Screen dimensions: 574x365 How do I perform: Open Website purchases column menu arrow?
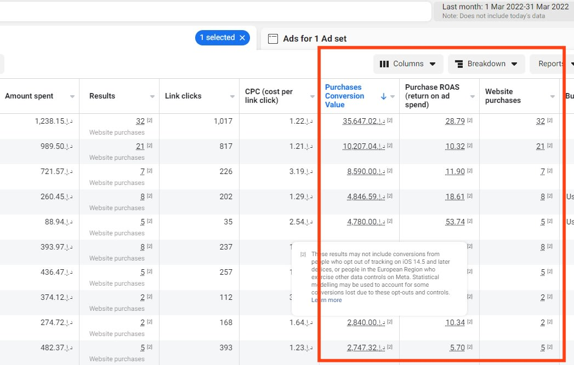pos(553,96)
